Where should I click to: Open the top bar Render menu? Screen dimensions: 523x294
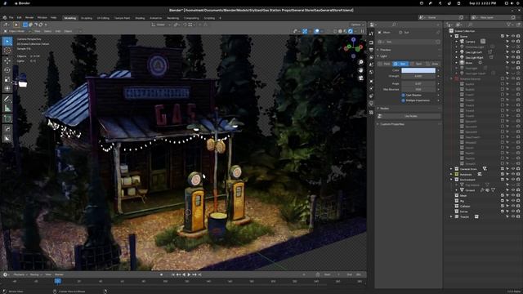click(29, 18)
